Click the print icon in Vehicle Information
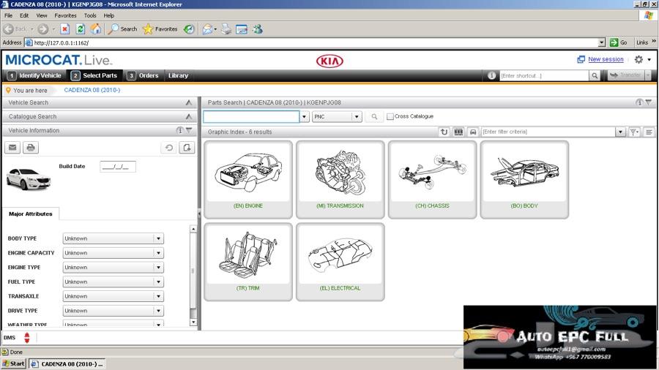Screen dimensions: 659x370 click(x=30, y=148)
